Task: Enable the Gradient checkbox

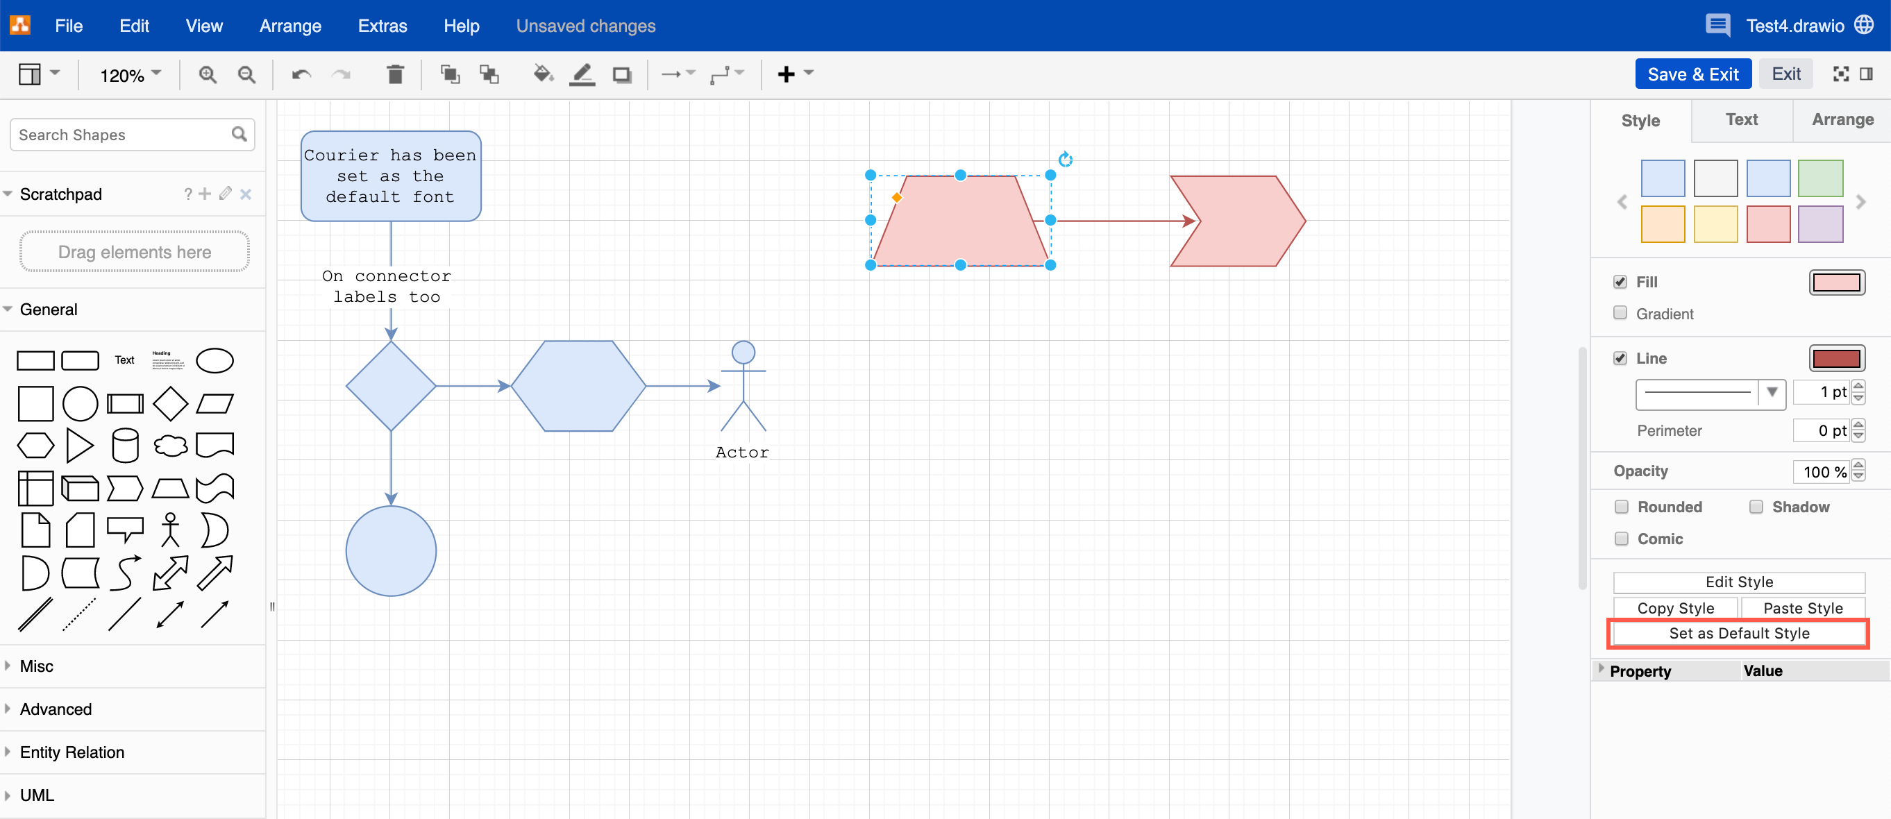Action: coord(1621,312)
